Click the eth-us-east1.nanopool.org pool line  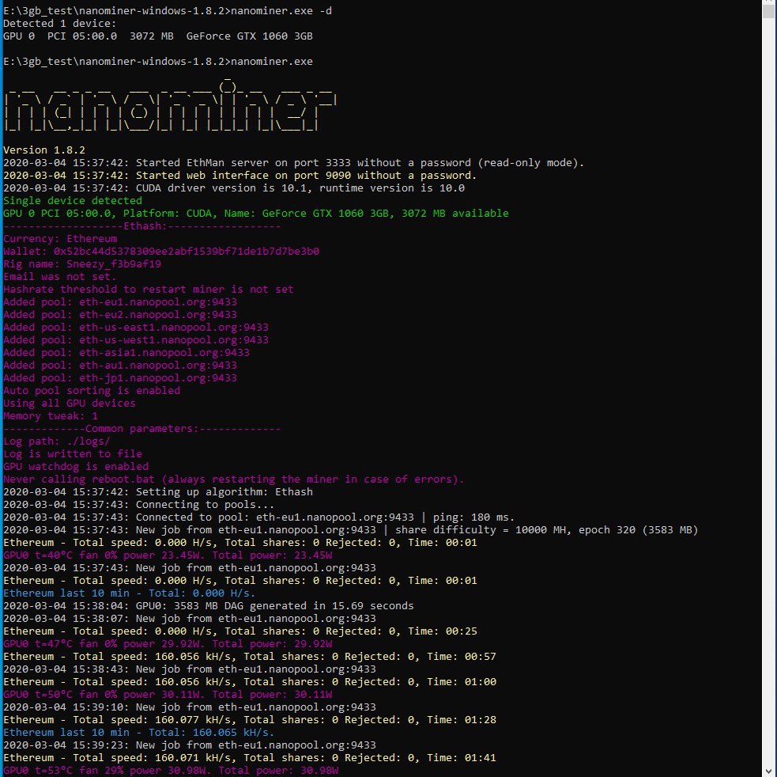click(x=136, y=327)
